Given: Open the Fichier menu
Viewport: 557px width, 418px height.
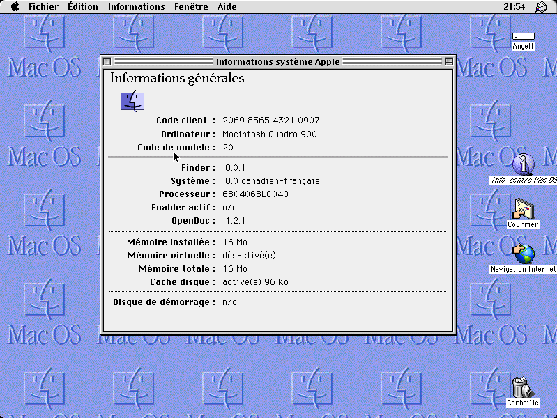Looking at the screenshot, I should pyautogui.click(x=43, y=7).
